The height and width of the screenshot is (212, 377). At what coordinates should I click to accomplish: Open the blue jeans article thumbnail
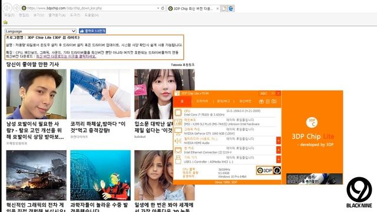tap(101, 94)
